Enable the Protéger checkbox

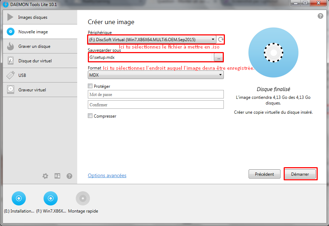[90, 86]
